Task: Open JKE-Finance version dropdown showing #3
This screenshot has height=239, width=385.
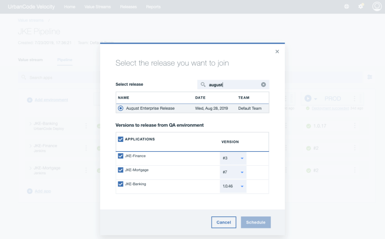Action: pos(233,158)
